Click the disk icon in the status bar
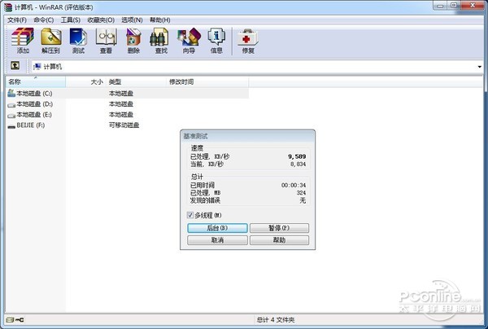The width and height of the screenshot is (488, 329). (10, 320)
